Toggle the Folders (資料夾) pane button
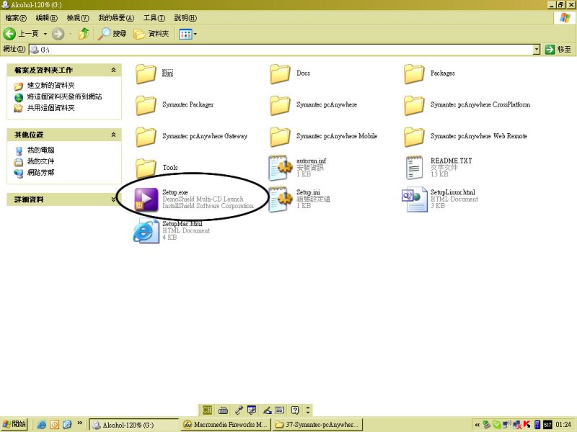 click(151, 34)
